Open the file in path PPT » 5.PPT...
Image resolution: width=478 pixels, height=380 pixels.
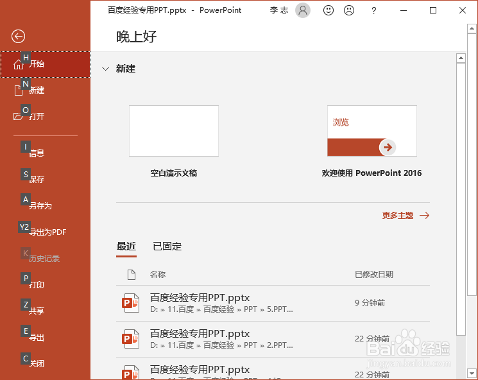(273, 303)
